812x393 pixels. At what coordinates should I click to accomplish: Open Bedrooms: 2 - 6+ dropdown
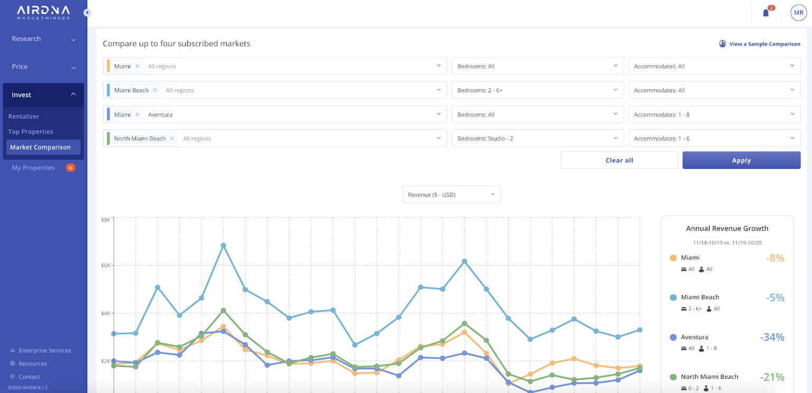tap(538, 90)
